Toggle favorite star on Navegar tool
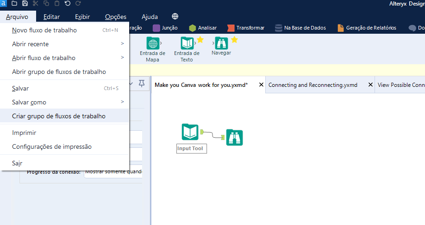The image size is (425, 225). (x=234, y=40)
